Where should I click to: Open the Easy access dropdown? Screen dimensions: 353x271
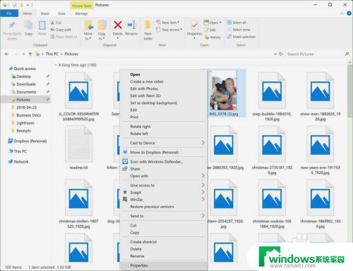169,30
